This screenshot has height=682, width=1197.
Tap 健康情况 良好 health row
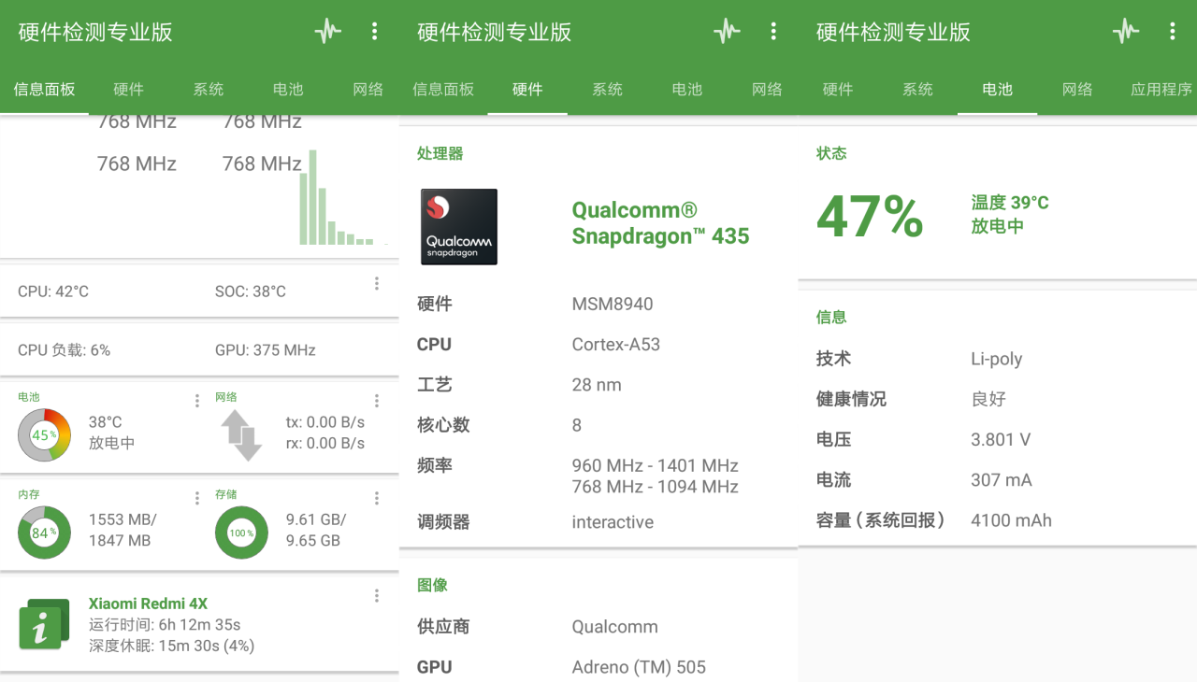tap(998, 399)
